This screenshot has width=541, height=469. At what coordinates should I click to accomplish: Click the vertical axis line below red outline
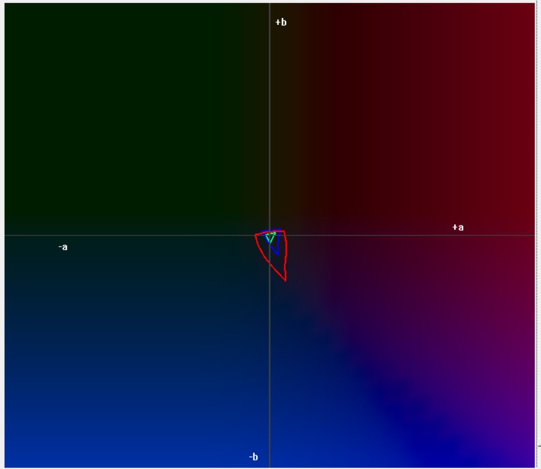click(x=269, y=362)
